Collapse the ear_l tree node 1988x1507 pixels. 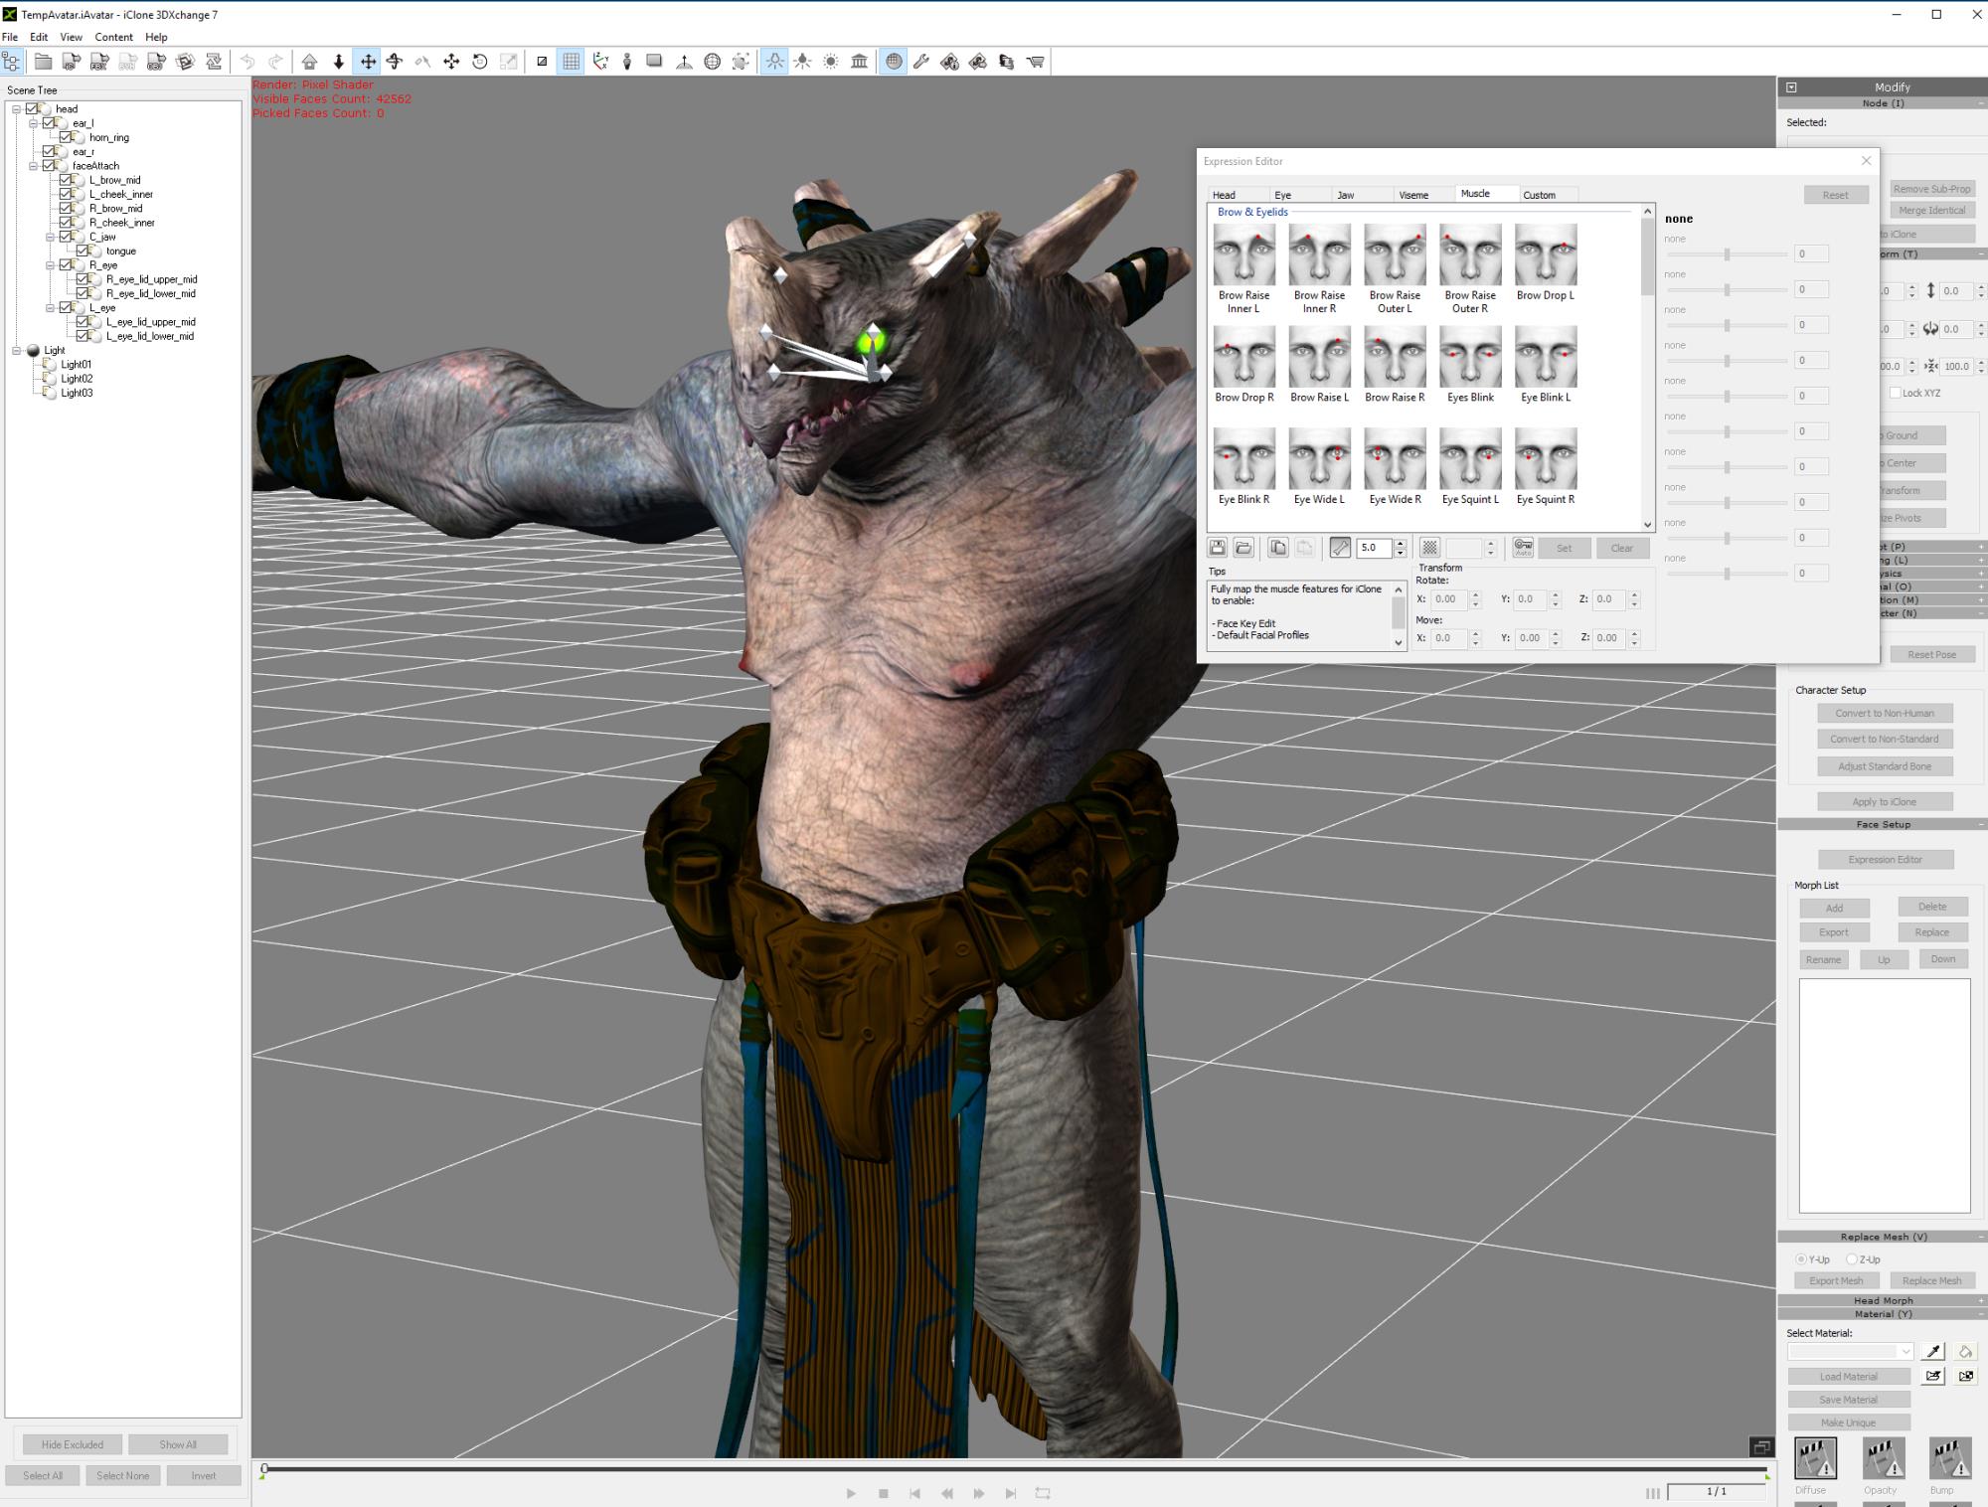point(34,123)
